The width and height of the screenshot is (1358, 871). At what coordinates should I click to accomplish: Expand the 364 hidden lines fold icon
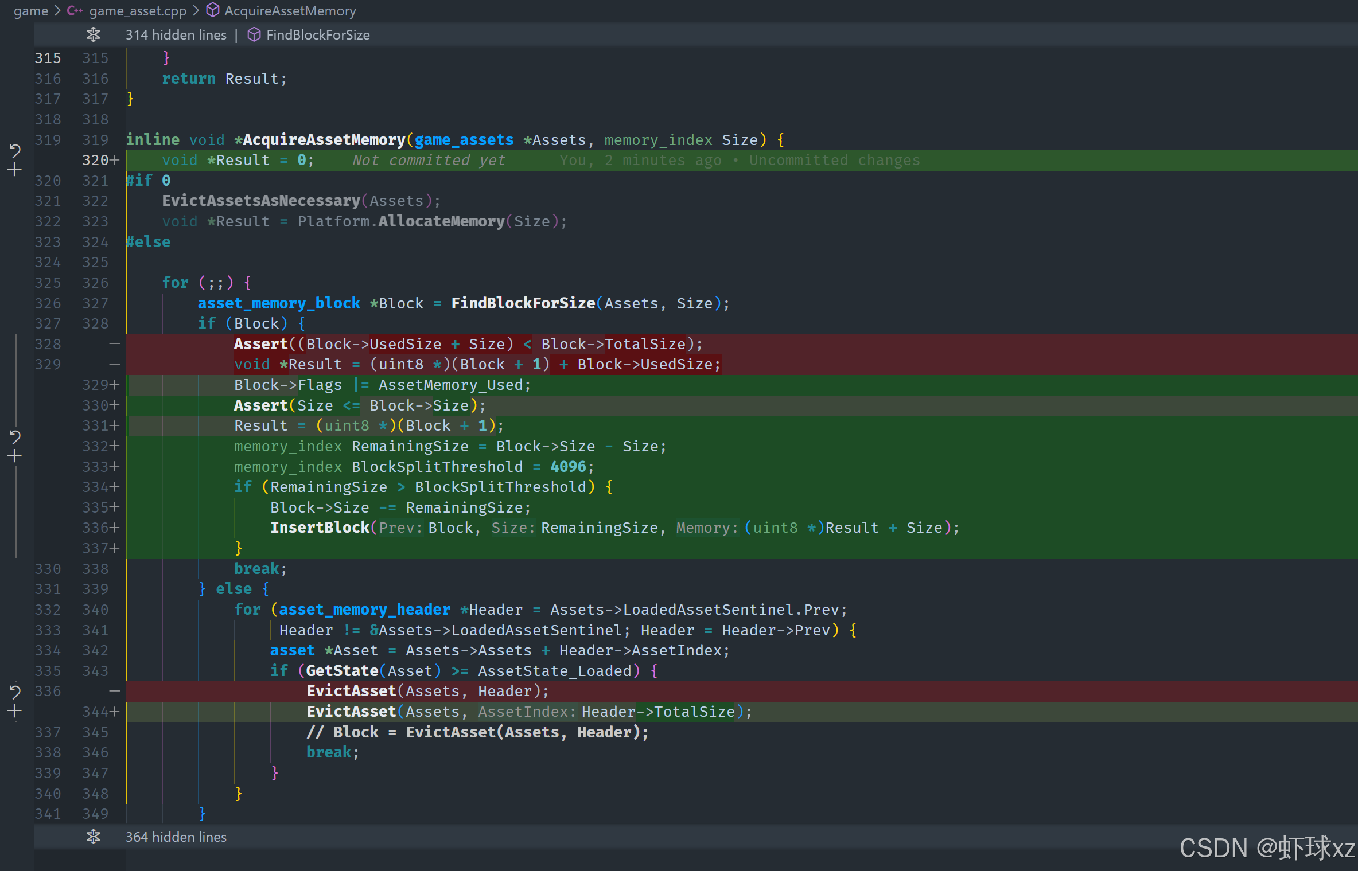[x=94, y=837]
